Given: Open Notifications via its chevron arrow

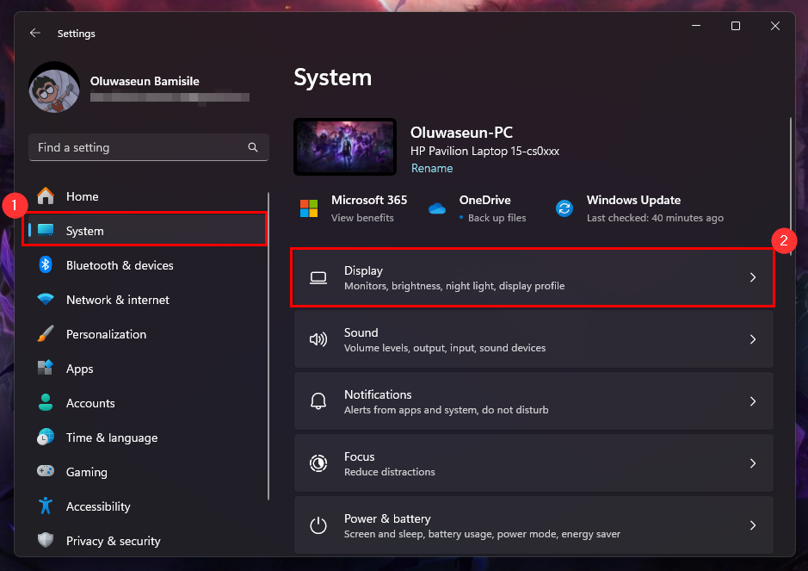Looking at the screenshot, I should pos(752,401).
